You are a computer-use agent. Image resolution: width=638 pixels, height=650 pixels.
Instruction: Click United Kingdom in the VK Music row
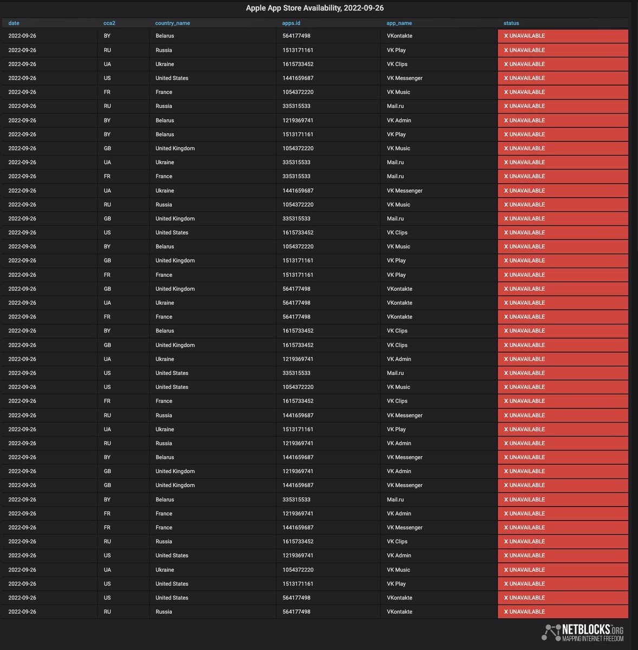tap(175, 148)
